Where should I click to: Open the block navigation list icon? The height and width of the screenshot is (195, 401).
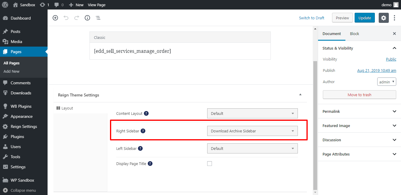pyautogui.click(x=98, y=18)
